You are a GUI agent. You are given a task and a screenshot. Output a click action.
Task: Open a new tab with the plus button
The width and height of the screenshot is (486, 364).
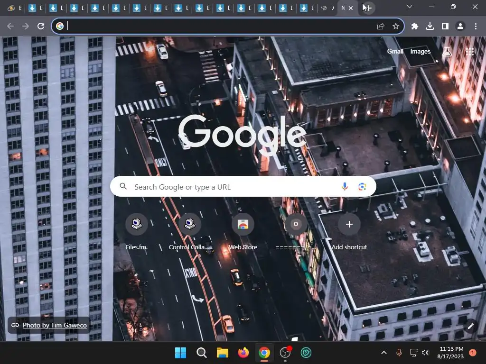point(368,8)
